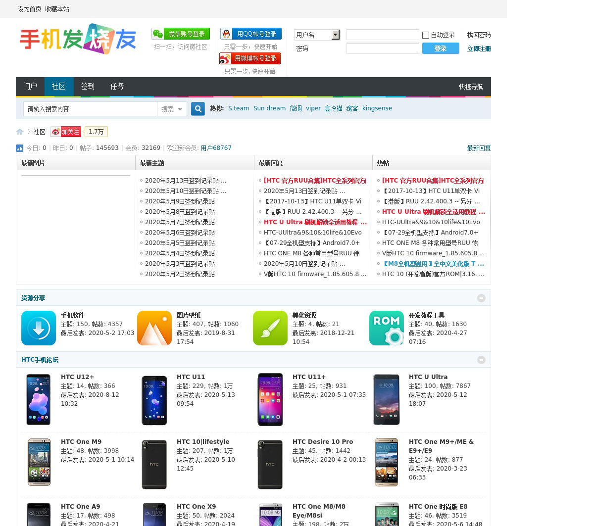Screen dimensions: 594x526
Task: Click the blue 登录 button
Action: click(x=441, y=48)
